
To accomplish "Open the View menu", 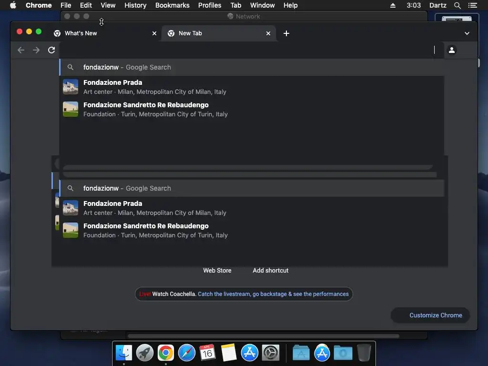I will point(108,5).
